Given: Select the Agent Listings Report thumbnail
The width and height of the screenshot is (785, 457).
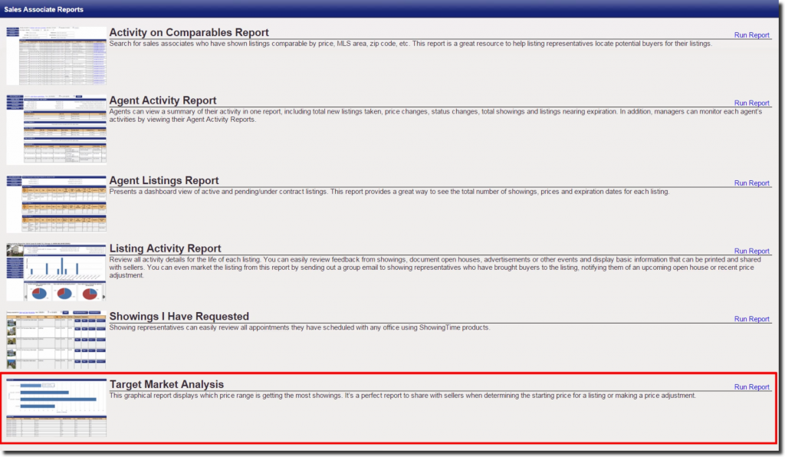Looking at the screenshot, I should pos(56,202).
